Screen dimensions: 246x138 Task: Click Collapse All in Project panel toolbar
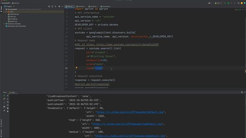click(x=55, y=7)
